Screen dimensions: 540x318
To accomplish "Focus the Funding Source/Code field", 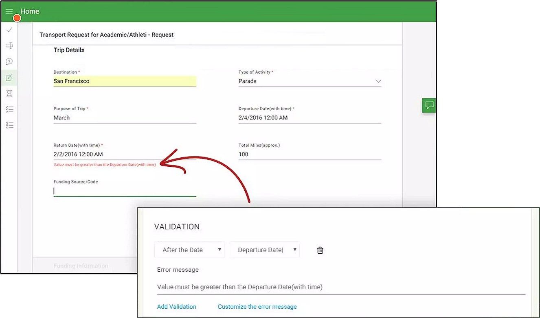I will (125, 191).
